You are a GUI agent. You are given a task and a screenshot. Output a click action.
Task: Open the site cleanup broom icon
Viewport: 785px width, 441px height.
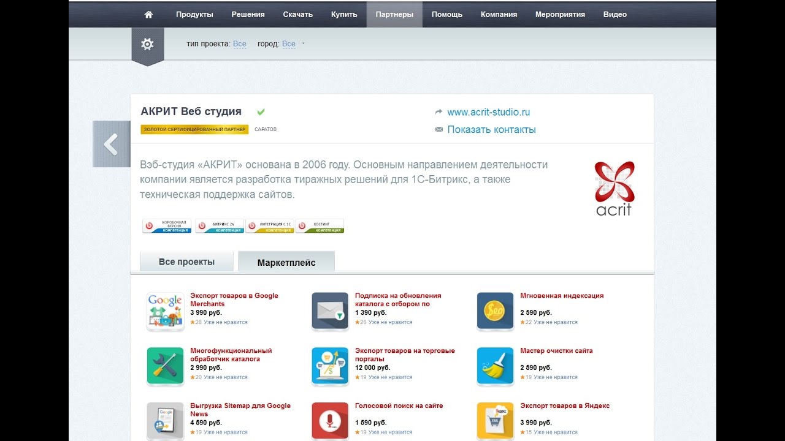[496, 366]
